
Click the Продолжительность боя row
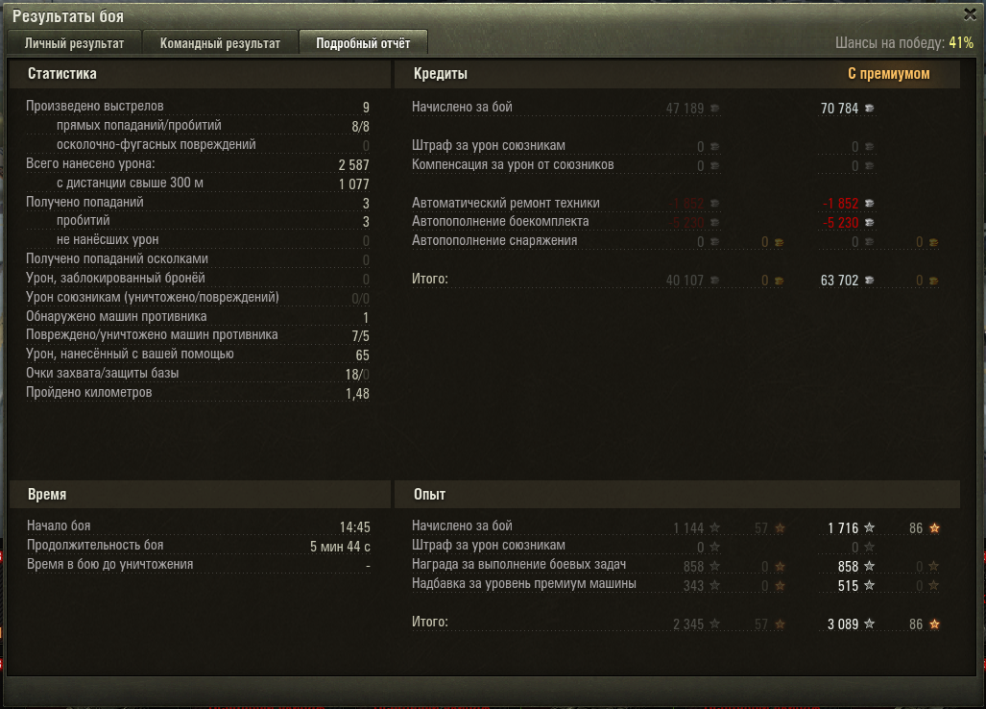(x=198, y=546)
